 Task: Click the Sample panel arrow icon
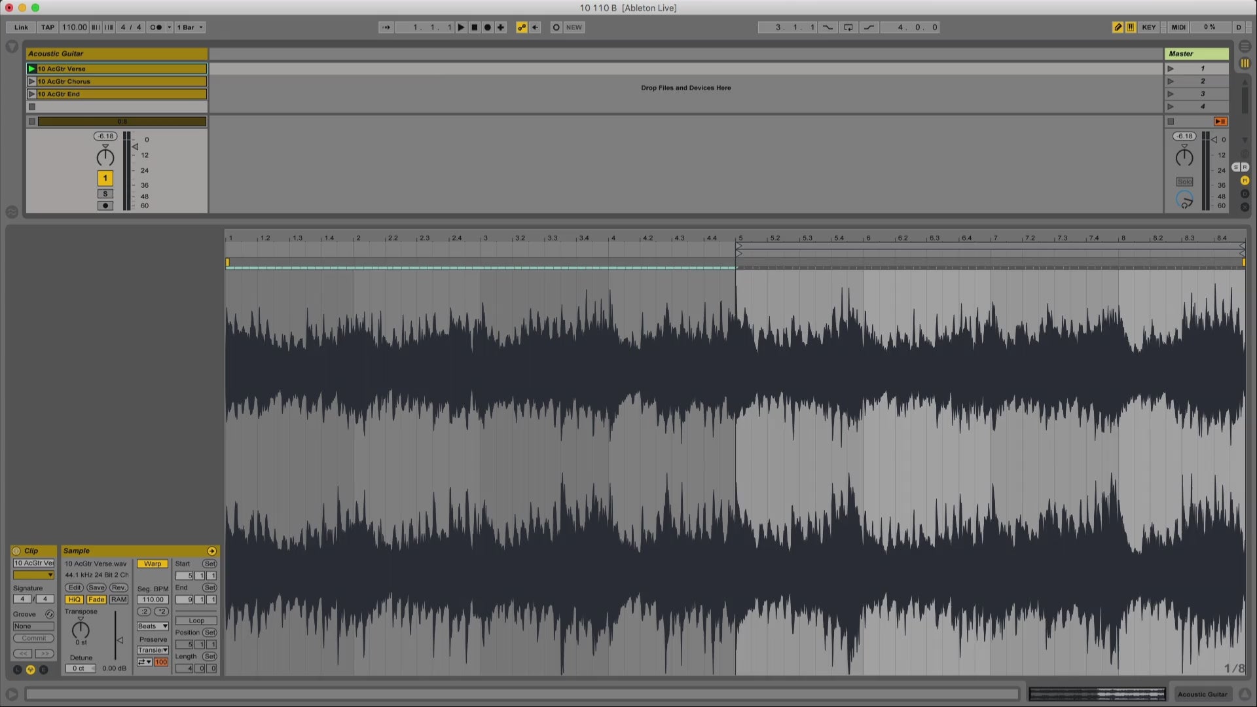[211, 551]
